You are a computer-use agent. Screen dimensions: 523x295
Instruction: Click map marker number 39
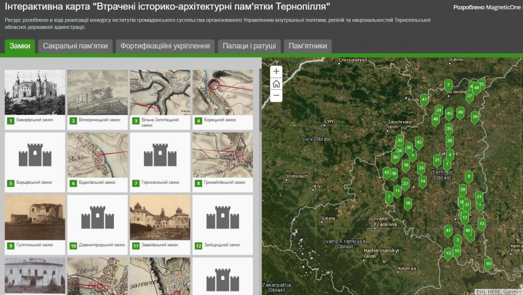coord(474,117)
